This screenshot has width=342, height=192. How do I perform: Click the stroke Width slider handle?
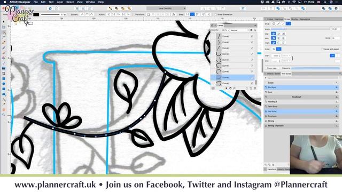pos(285,29)
